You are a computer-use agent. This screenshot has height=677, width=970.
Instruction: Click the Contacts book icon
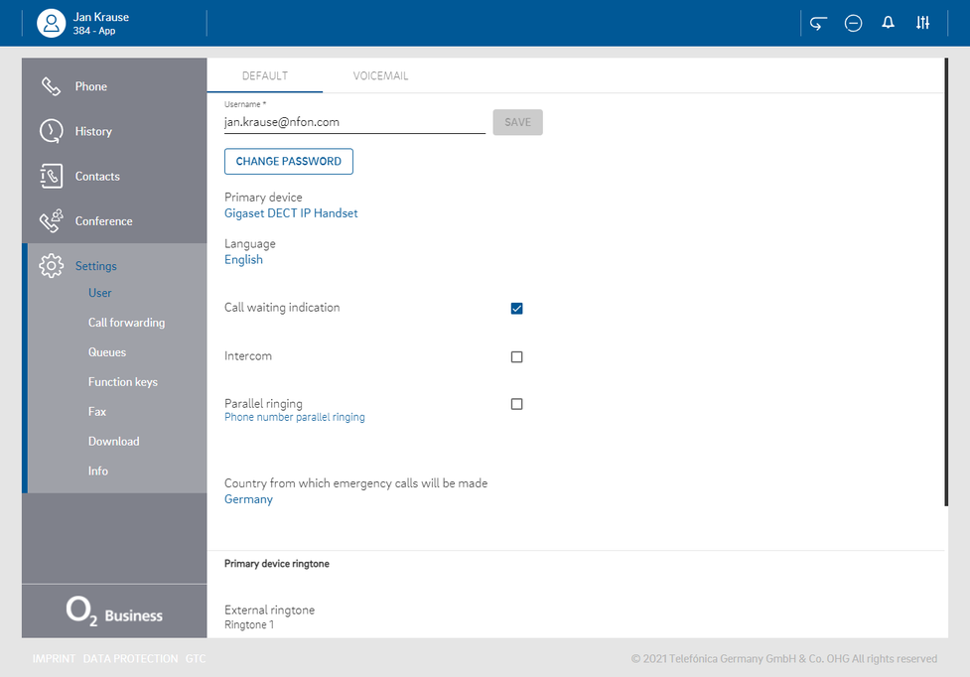(51, 177)
